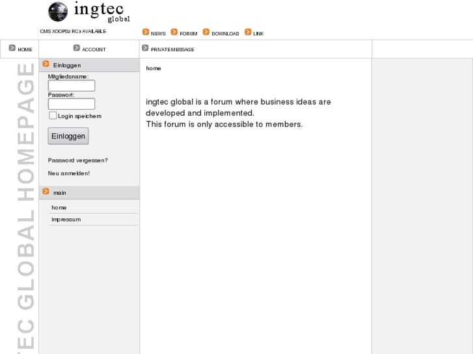Open the LINK section
The width and height of the screenshot is (473, 354).
(x=258, y=34)
